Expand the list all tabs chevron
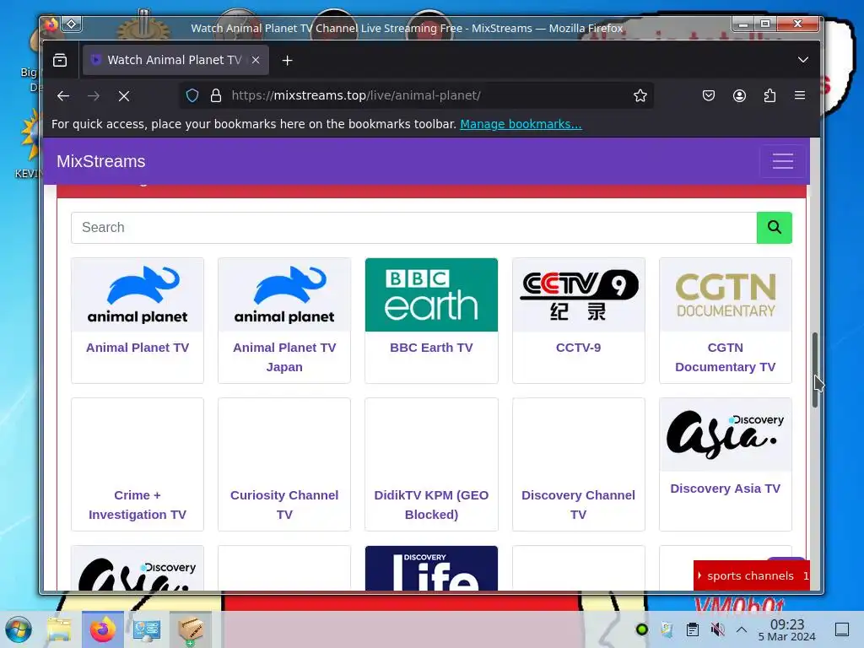Viewport: 864px width, 648px height. 803,60
